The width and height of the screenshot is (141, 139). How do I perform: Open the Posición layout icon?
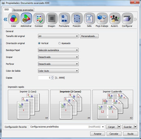(x=77, y=19)
